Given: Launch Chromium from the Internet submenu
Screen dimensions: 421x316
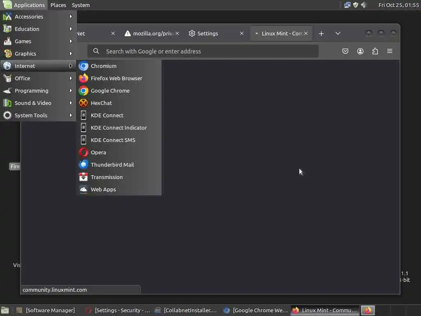Looking at the screenshot, I should (x=119, y=66).
